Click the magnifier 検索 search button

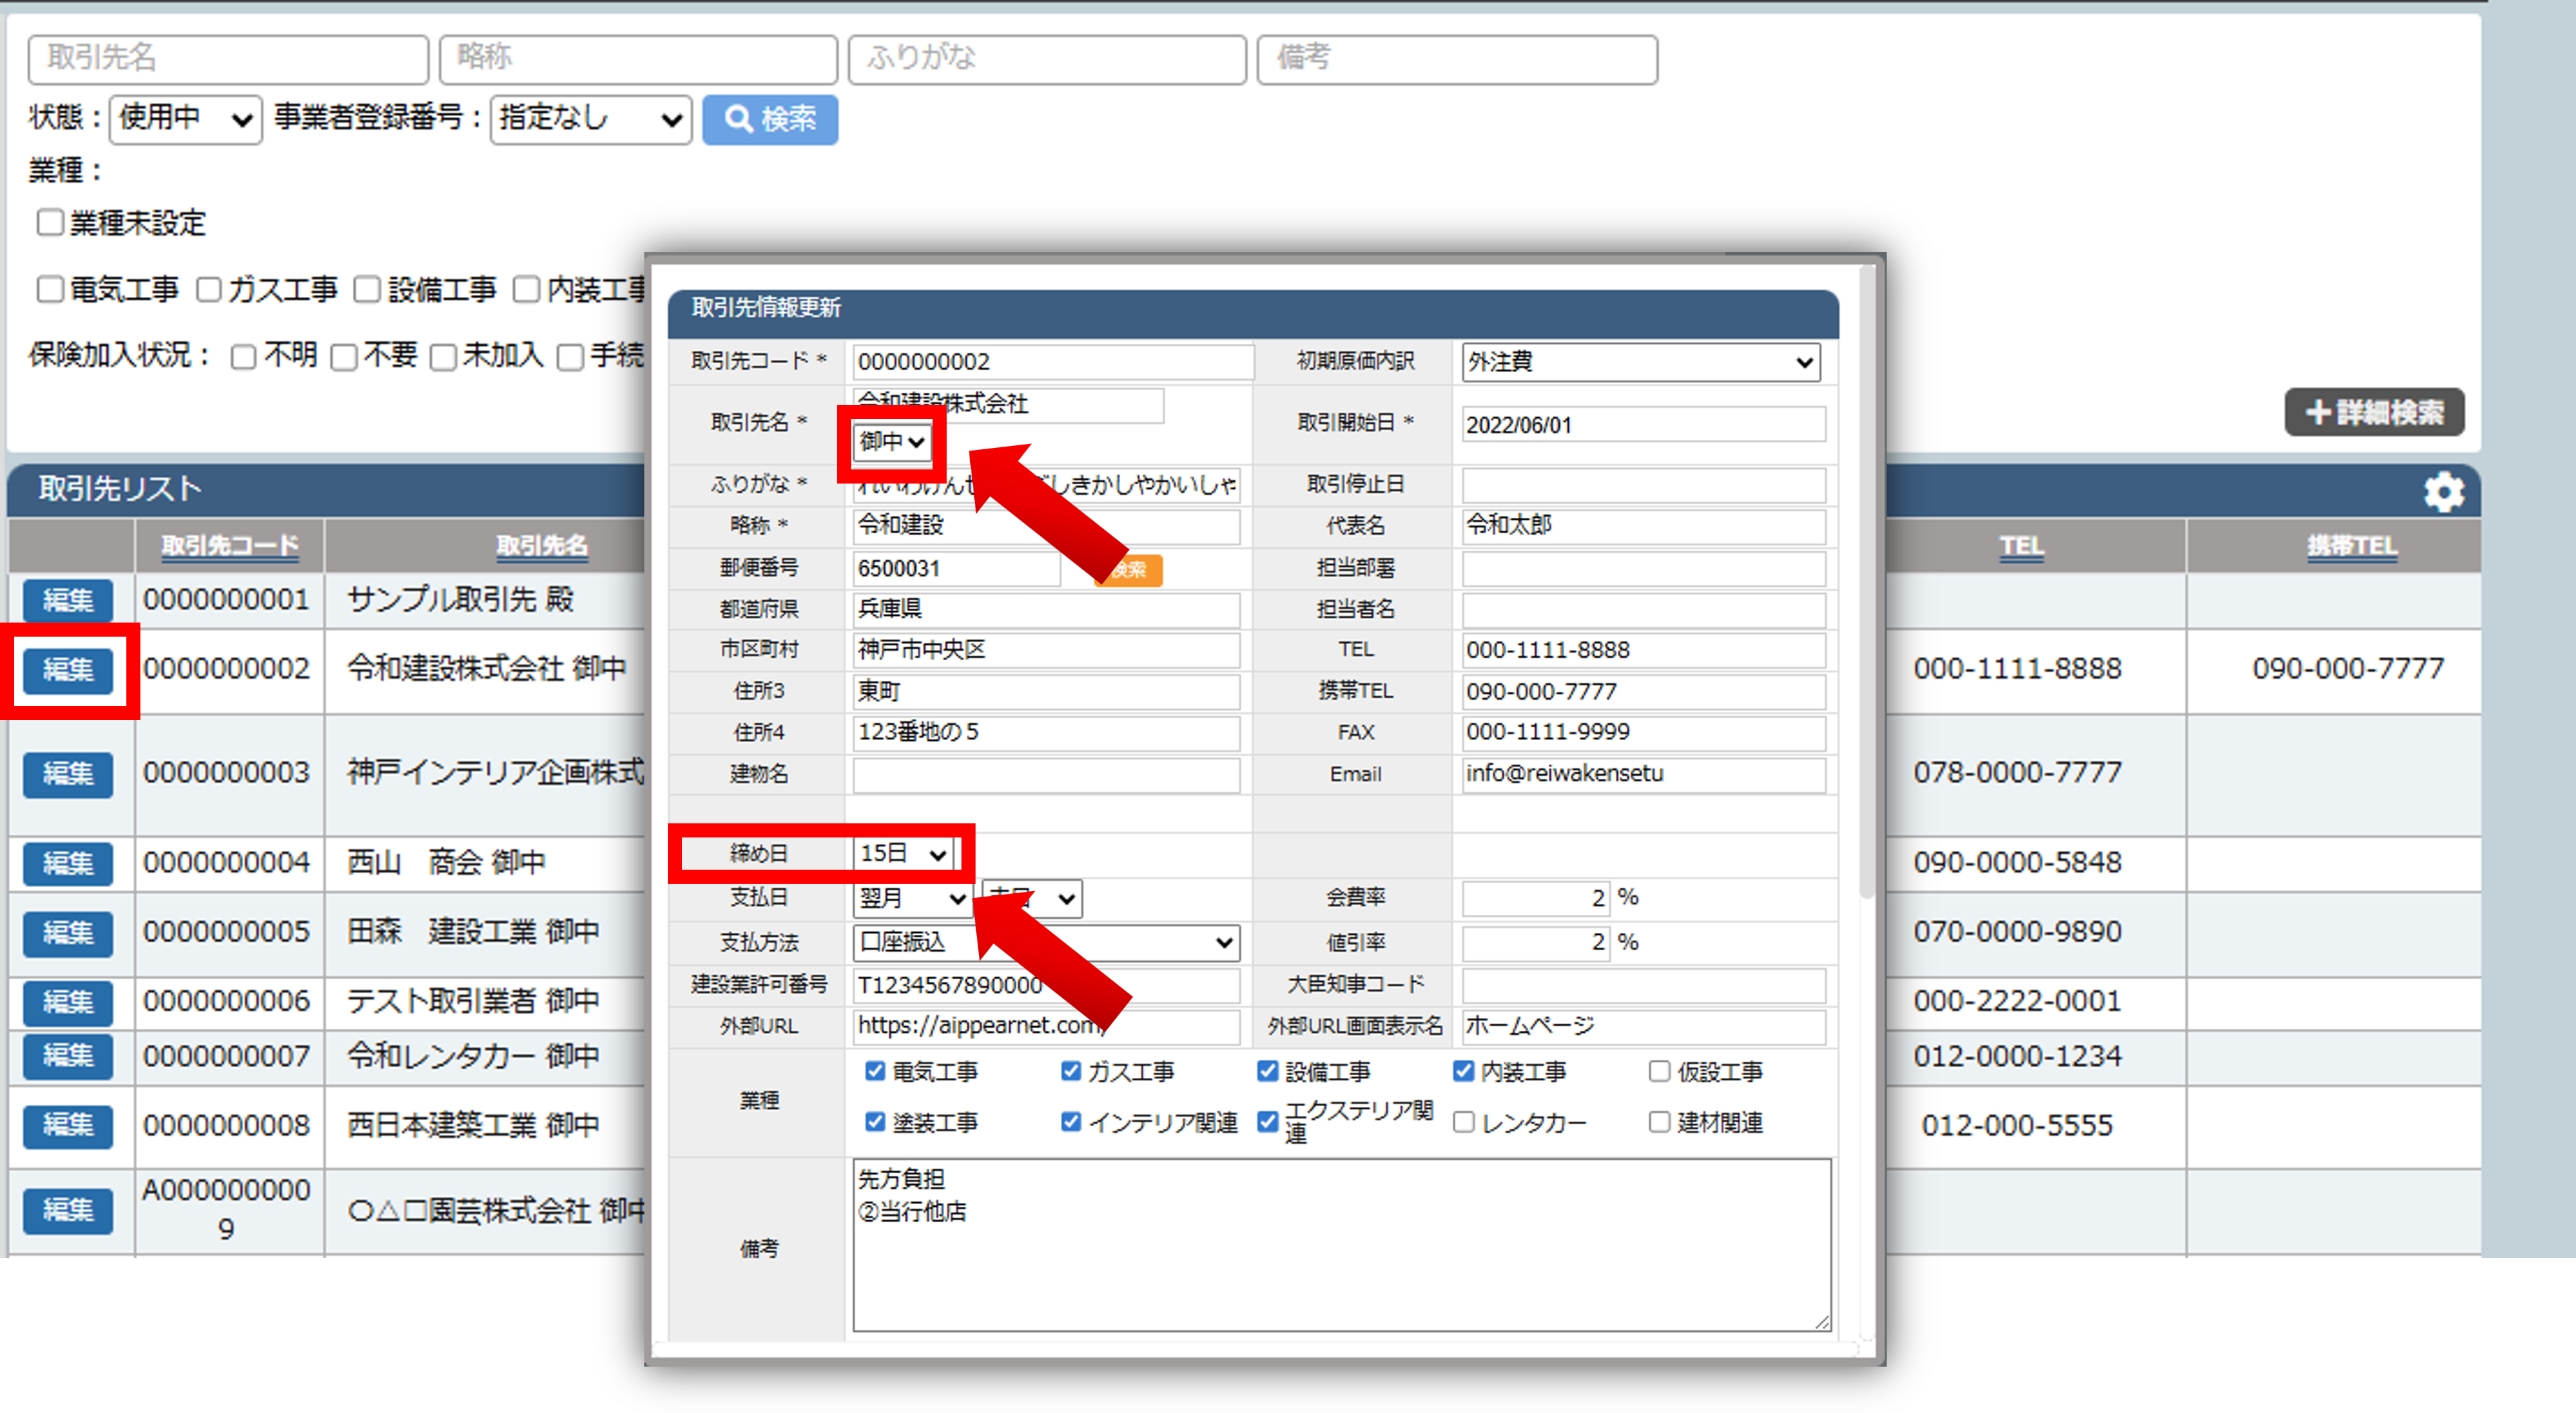(769, 119)
